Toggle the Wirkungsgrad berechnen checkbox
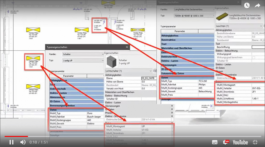The image size is (265, 147). [254, 57]
